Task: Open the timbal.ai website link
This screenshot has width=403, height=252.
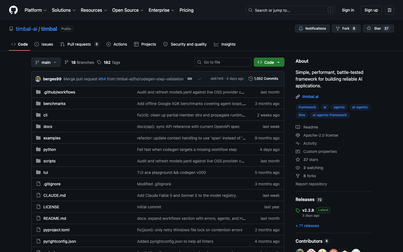Action: tap(310, 97)
